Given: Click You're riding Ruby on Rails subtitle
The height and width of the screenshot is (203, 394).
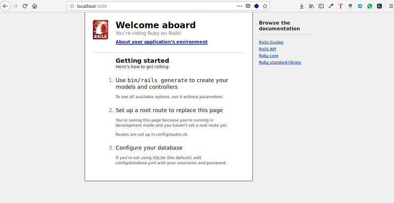Looking at the screenshot, I should point(149,33).
